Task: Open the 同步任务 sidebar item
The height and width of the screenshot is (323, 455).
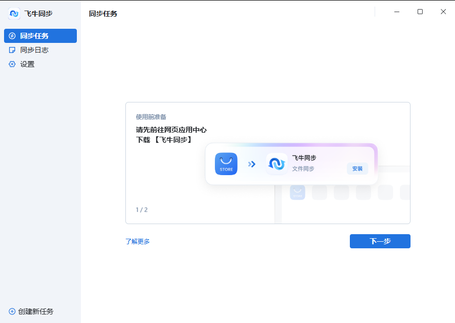Action: tap(40, 36)
